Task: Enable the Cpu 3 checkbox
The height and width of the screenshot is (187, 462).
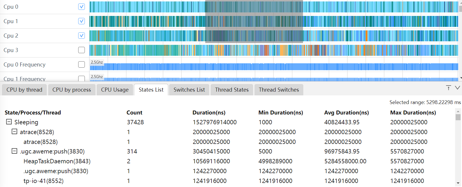Action: (81, 50)
